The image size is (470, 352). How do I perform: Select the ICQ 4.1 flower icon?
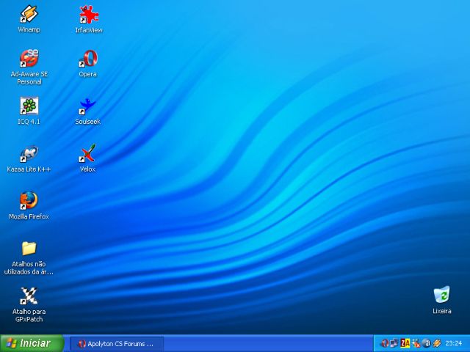(29, 106)
